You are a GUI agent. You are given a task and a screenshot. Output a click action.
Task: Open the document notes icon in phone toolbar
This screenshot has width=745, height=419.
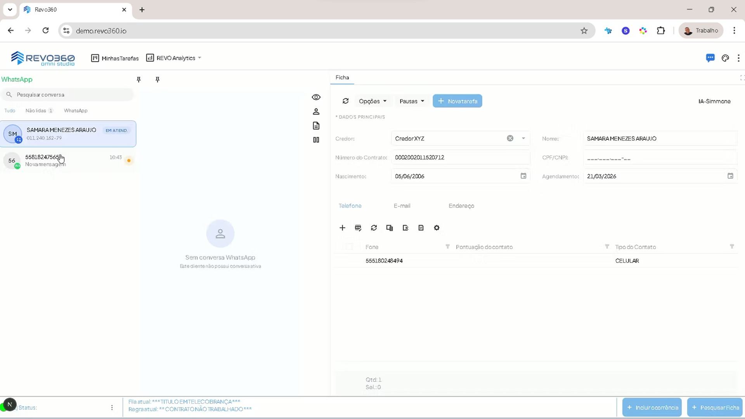point(421,228)
